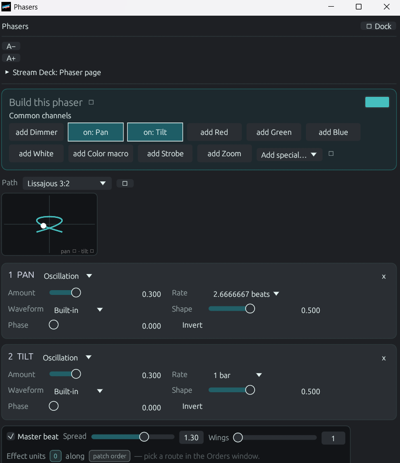Toggle the Dock checkbox button

[379, 26]
